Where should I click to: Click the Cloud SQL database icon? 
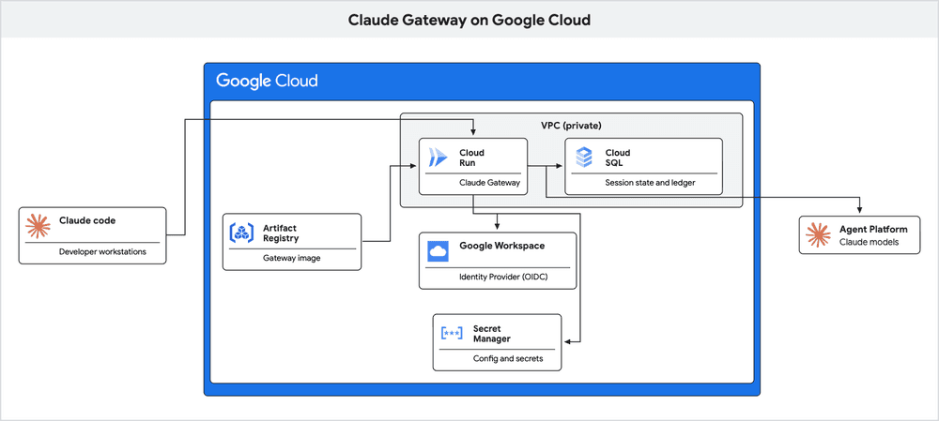point(583,158)
